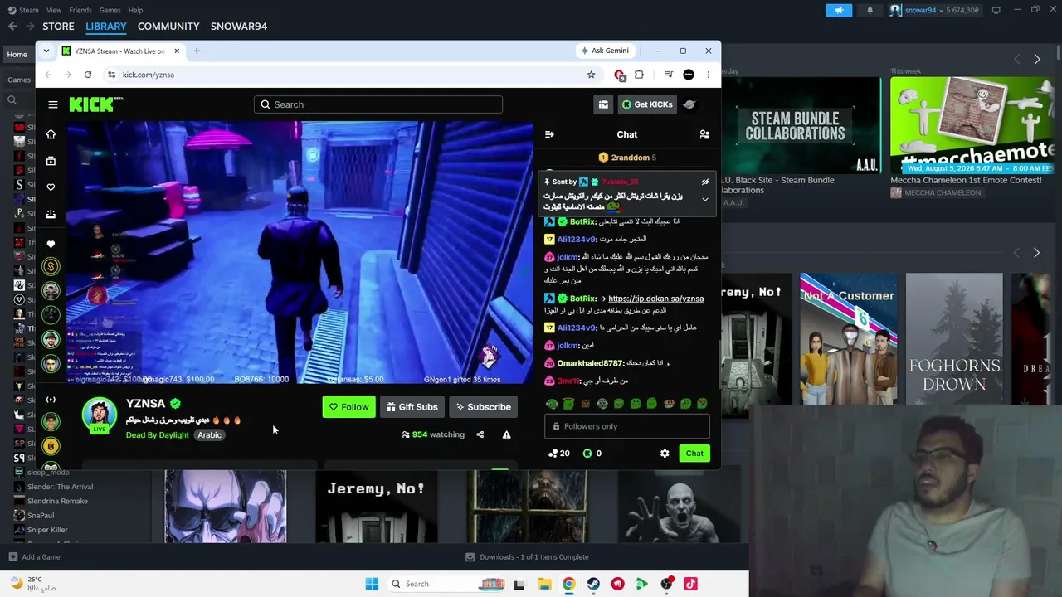Click the KICK logo
1062x597 pixels.
pos(95,104)
